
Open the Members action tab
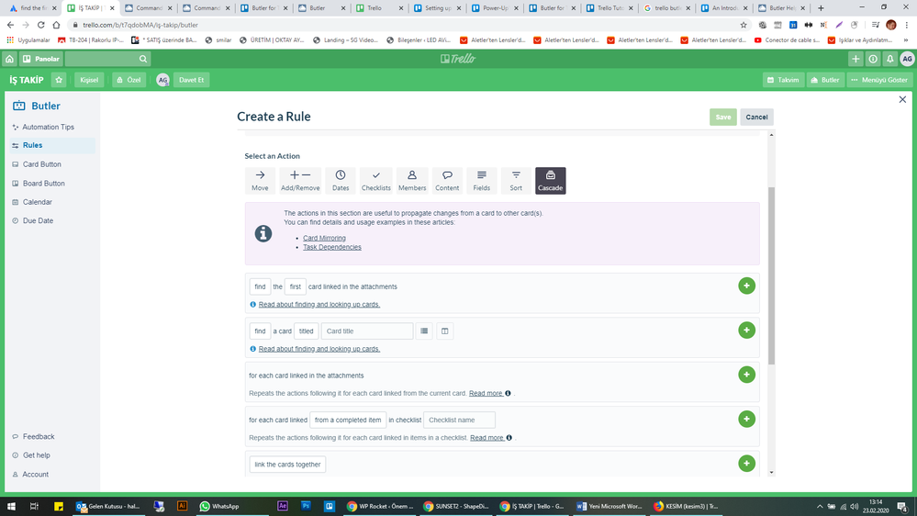point(412,180)
